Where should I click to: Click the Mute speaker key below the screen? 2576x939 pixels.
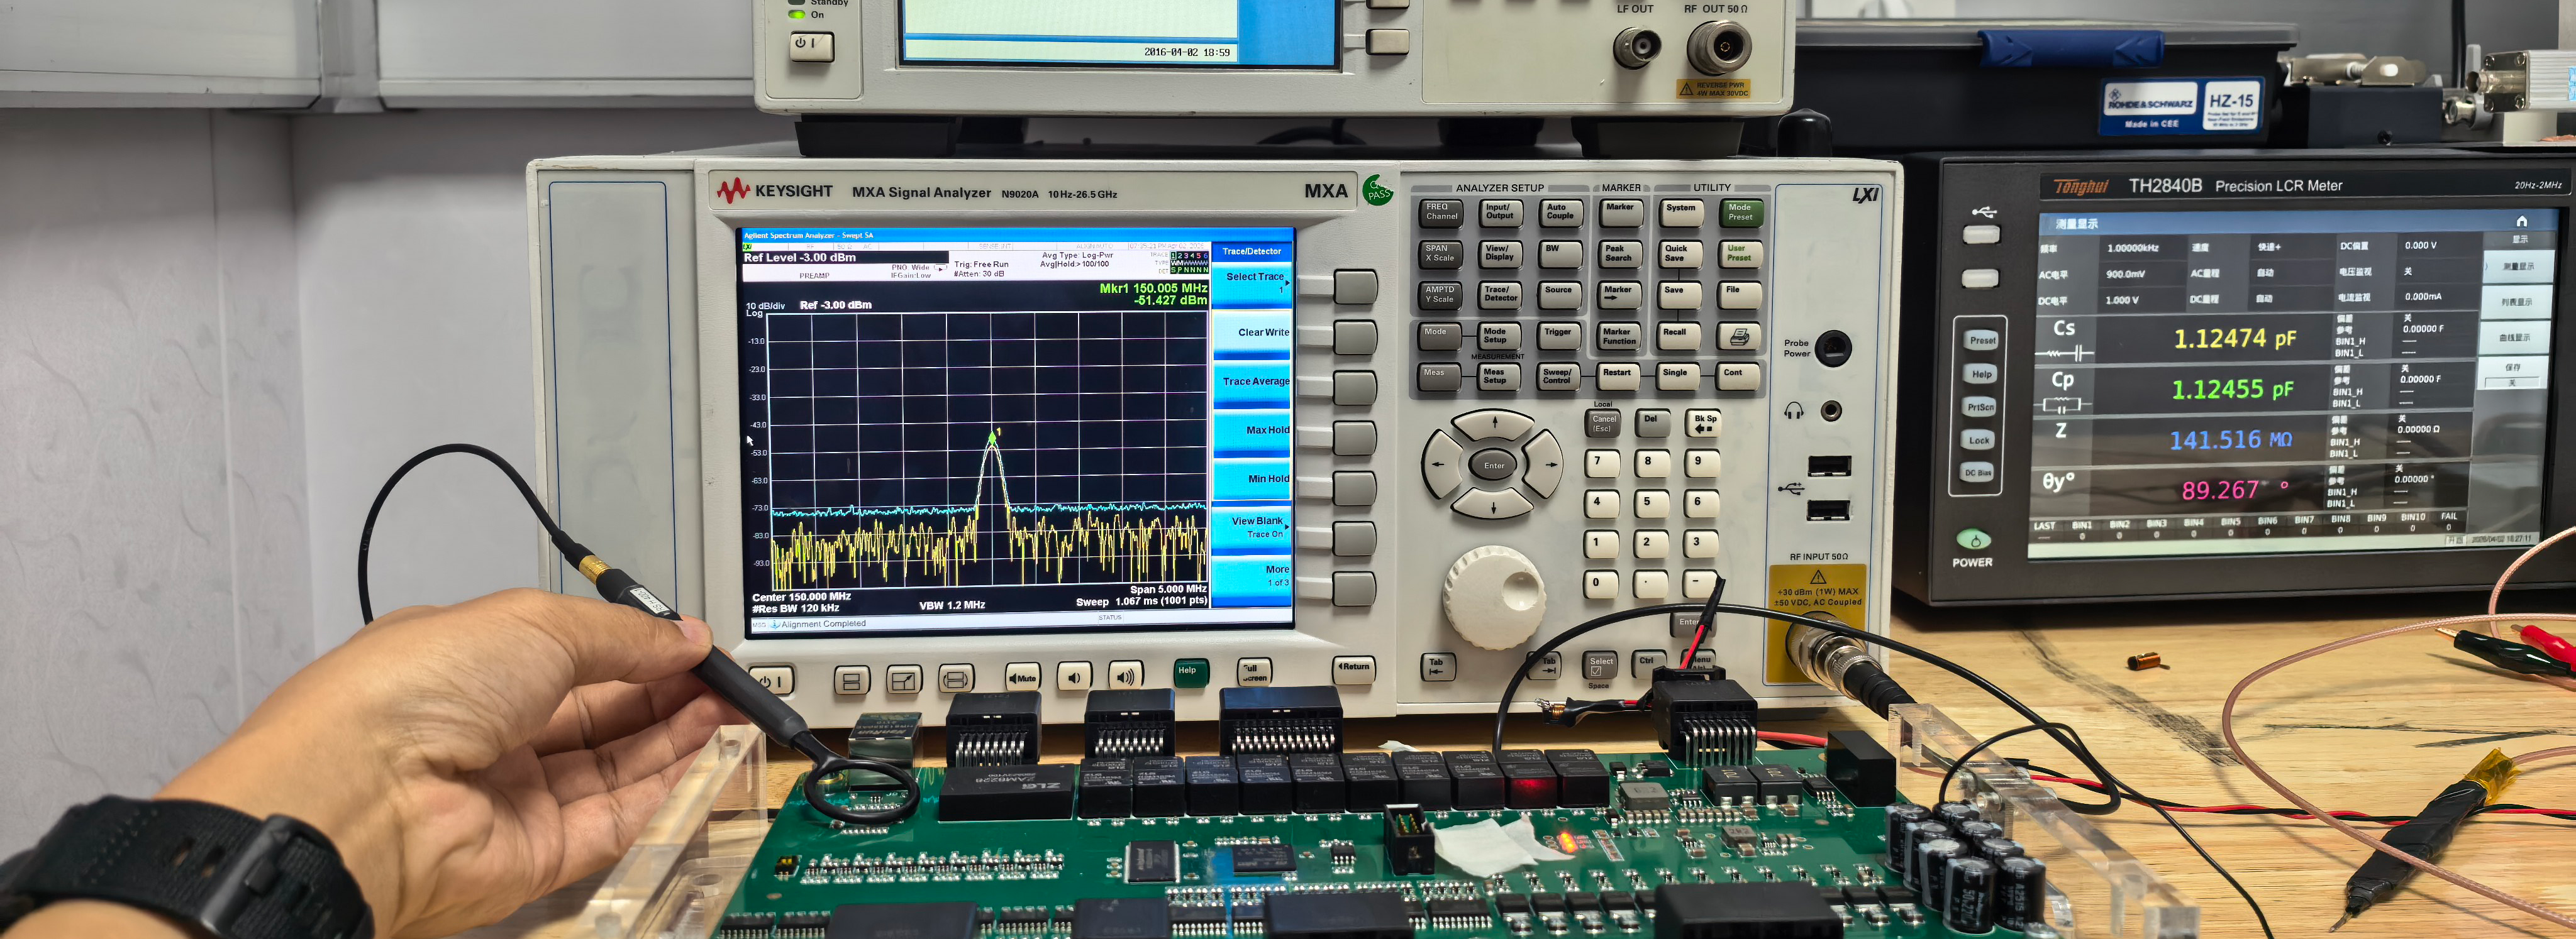coord(1022,678)
